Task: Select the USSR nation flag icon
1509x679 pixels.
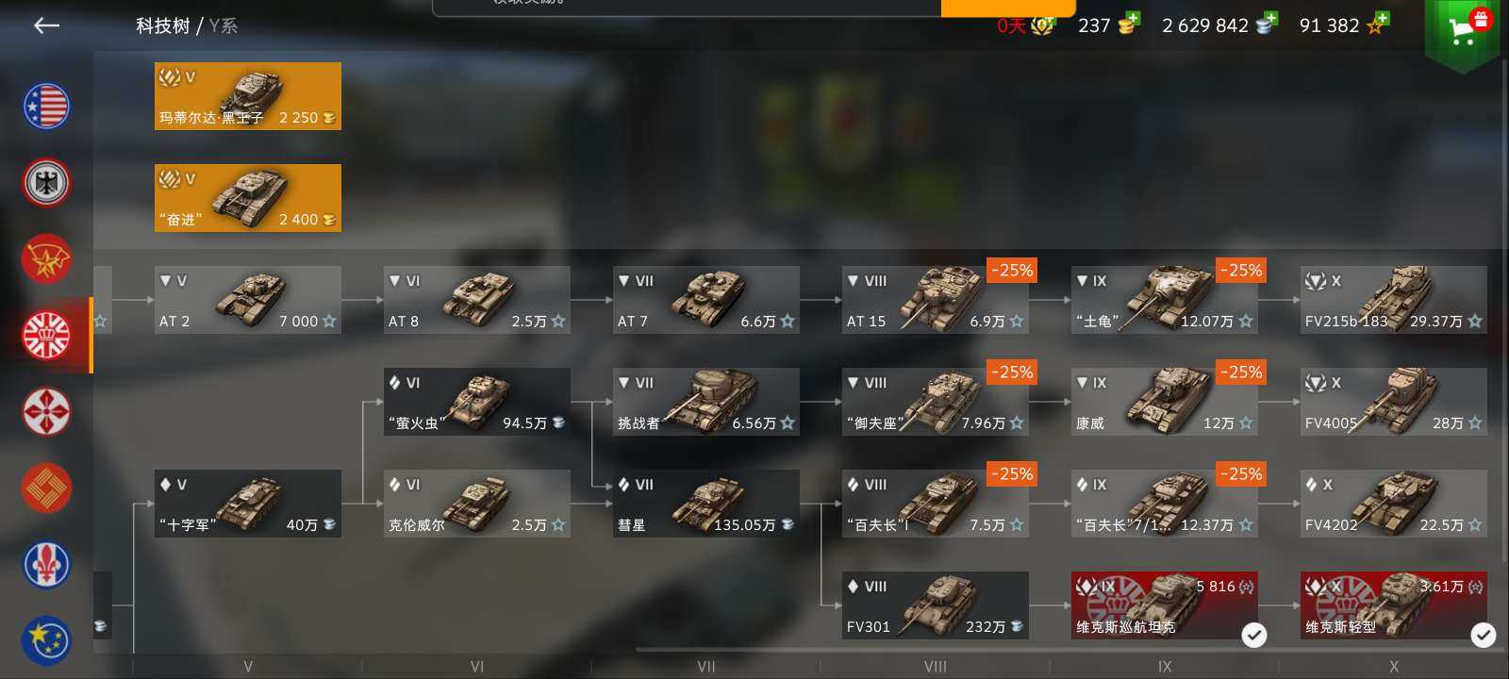Action: pyautogui.click(x=46, y=258)
